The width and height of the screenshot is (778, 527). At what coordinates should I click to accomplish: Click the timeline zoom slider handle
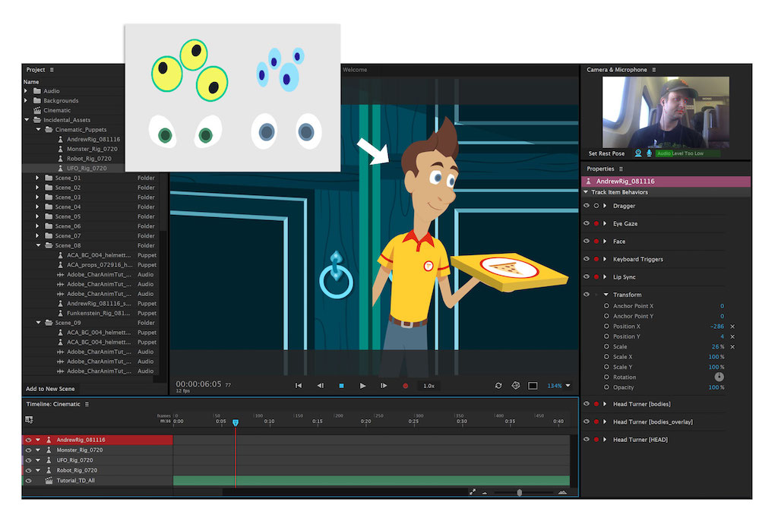[x=520, y=493]
